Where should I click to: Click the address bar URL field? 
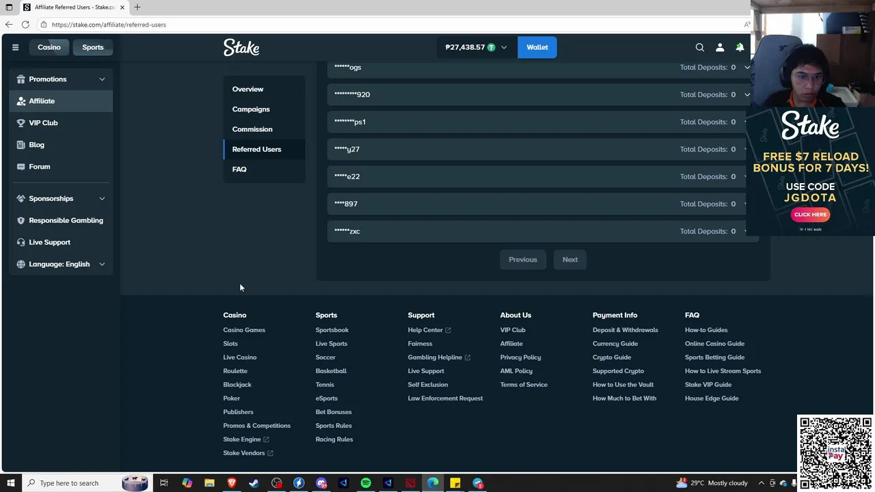[x=390, y=25]
